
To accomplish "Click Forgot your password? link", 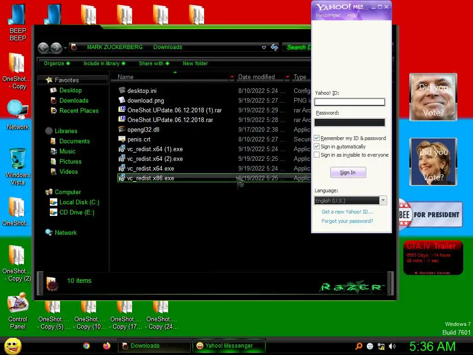I will click(x=347, y=221).
